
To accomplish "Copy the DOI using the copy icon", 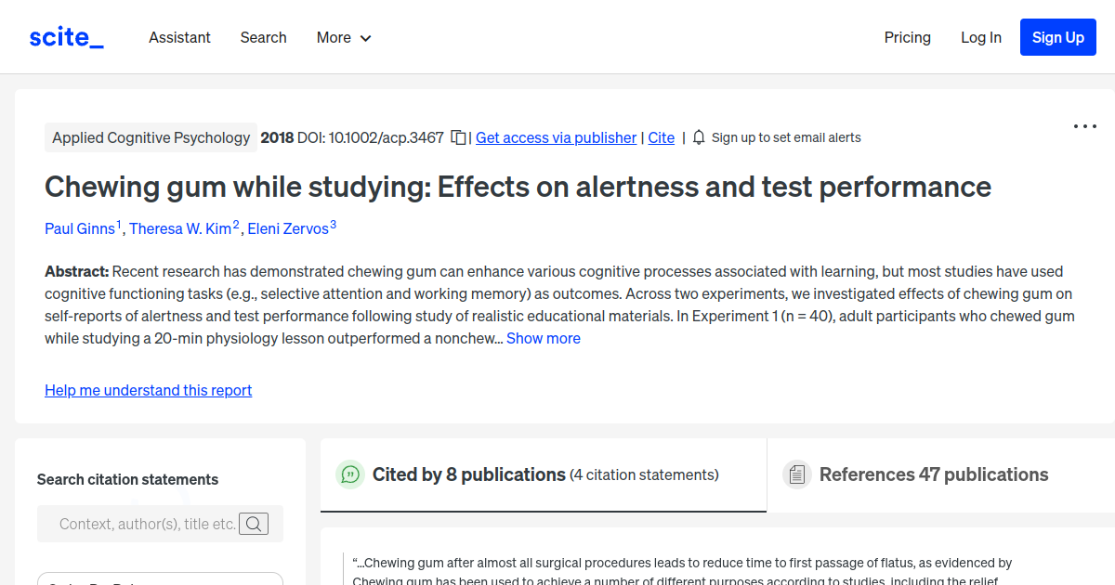I will (458, 136).
